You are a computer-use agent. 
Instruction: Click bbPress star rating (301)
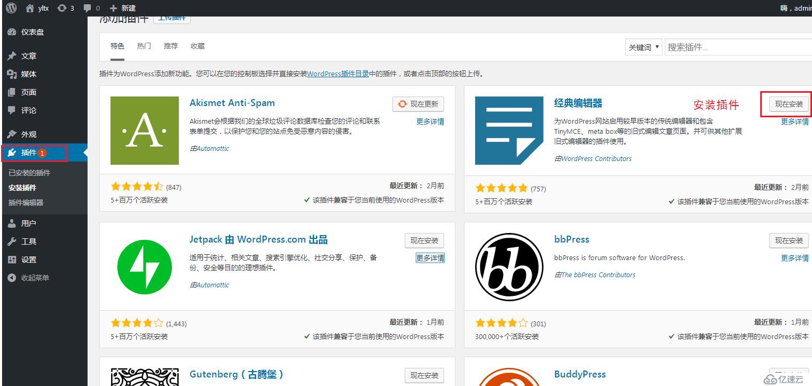501,323
